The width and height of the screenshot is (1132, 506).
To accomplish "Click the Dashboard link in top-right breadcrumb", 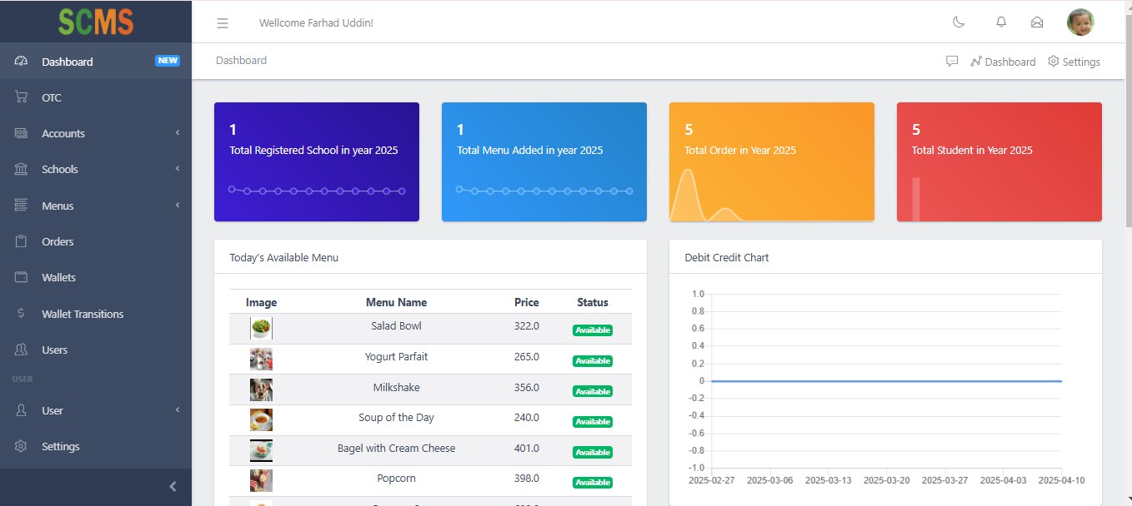I will tap(1003, 62).
